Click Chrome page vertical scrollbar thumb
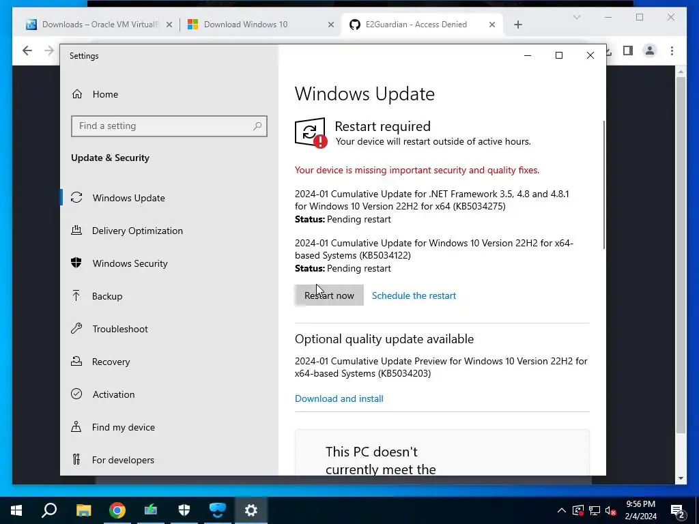This screenshot has width=699, height=524. [x=681, y=254]
